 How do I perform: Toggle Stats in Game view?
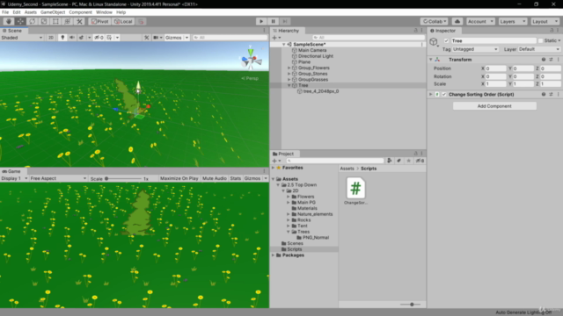point(235,178)
